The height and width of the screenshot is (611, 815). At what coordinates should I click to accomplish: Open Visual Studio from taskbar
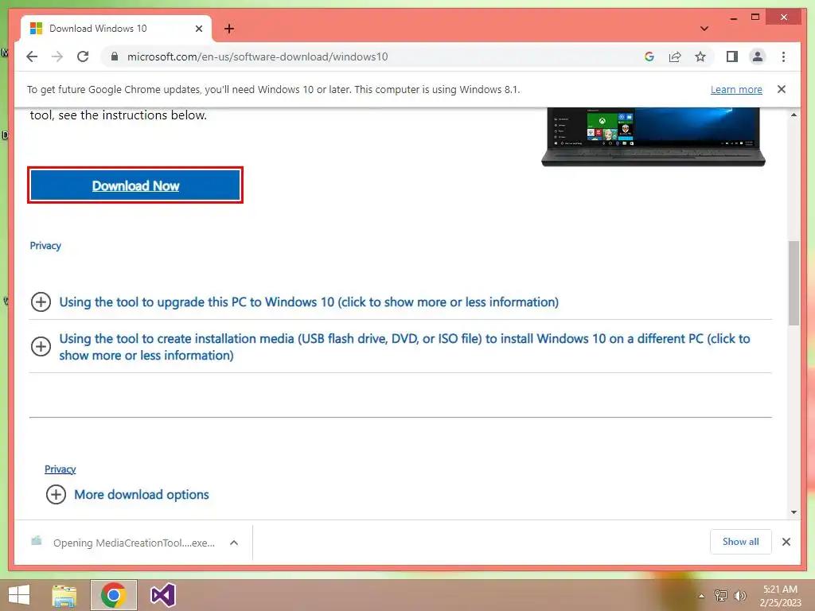point(162,595)
